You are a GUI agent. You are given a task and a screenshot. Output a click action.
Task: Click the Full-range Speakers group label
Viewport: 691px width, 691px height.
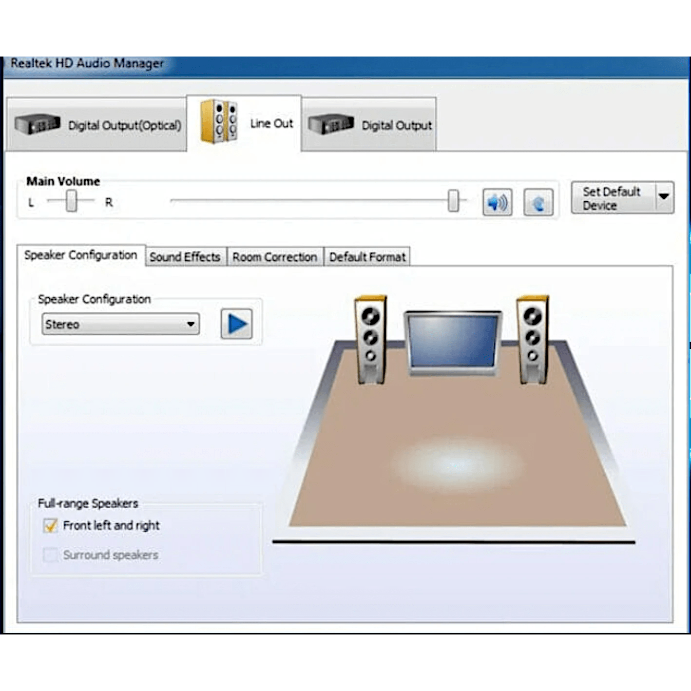point(88,503)
